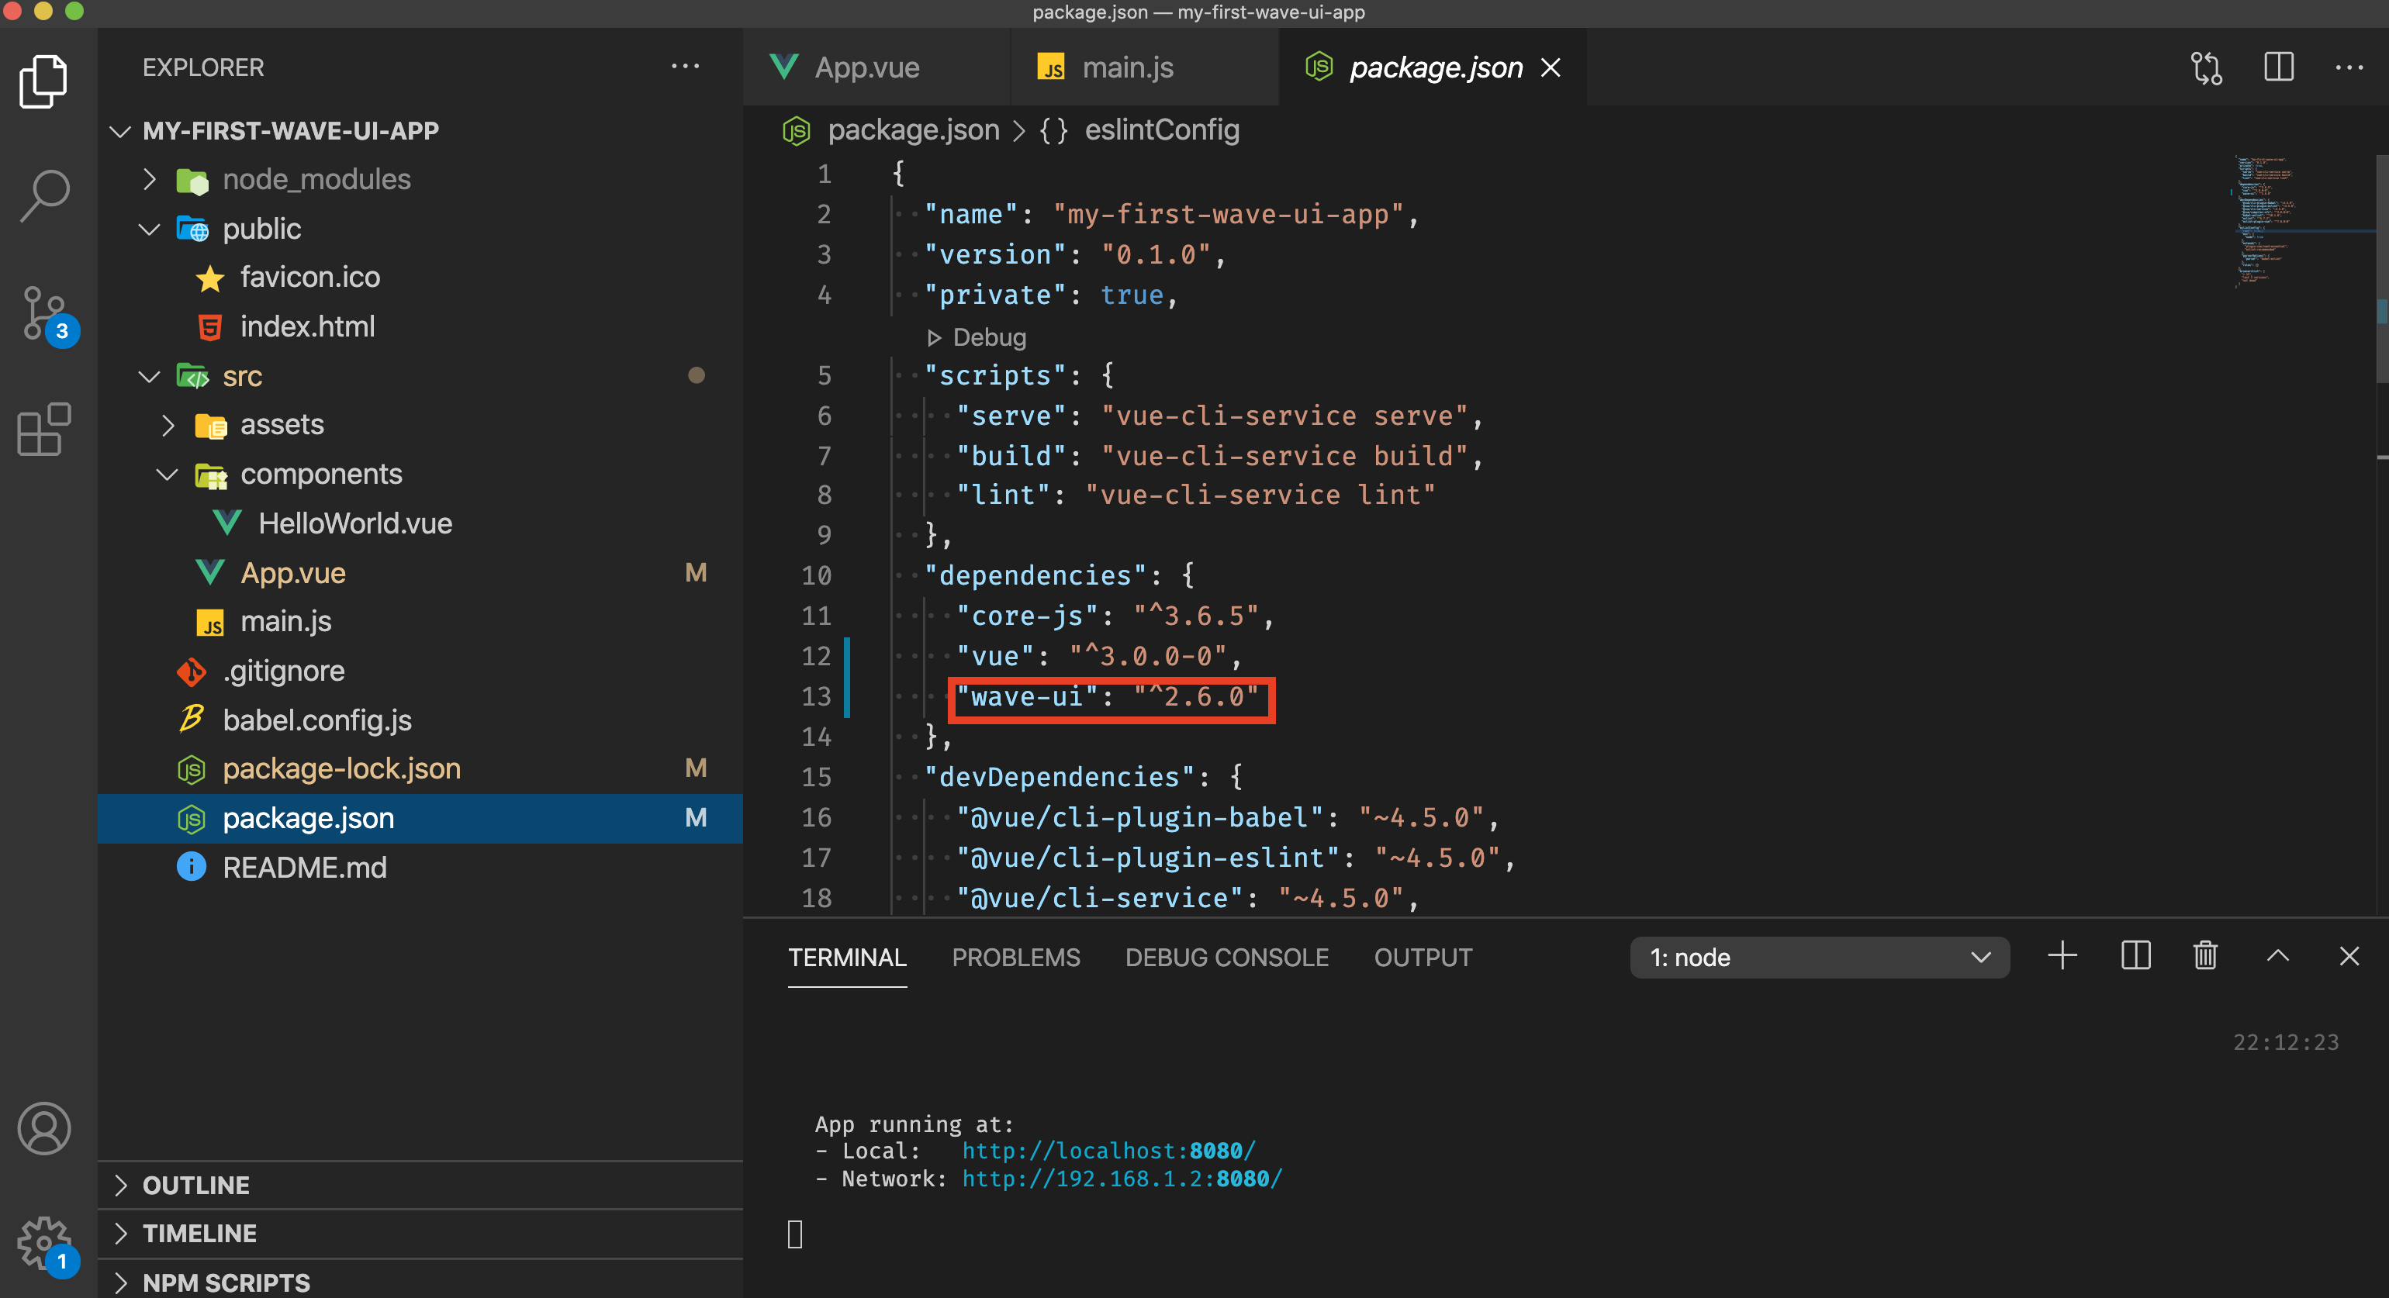Split the editor using the split icon
The width and height of the screenshot is (2389, 1298).
(2279, 67)
